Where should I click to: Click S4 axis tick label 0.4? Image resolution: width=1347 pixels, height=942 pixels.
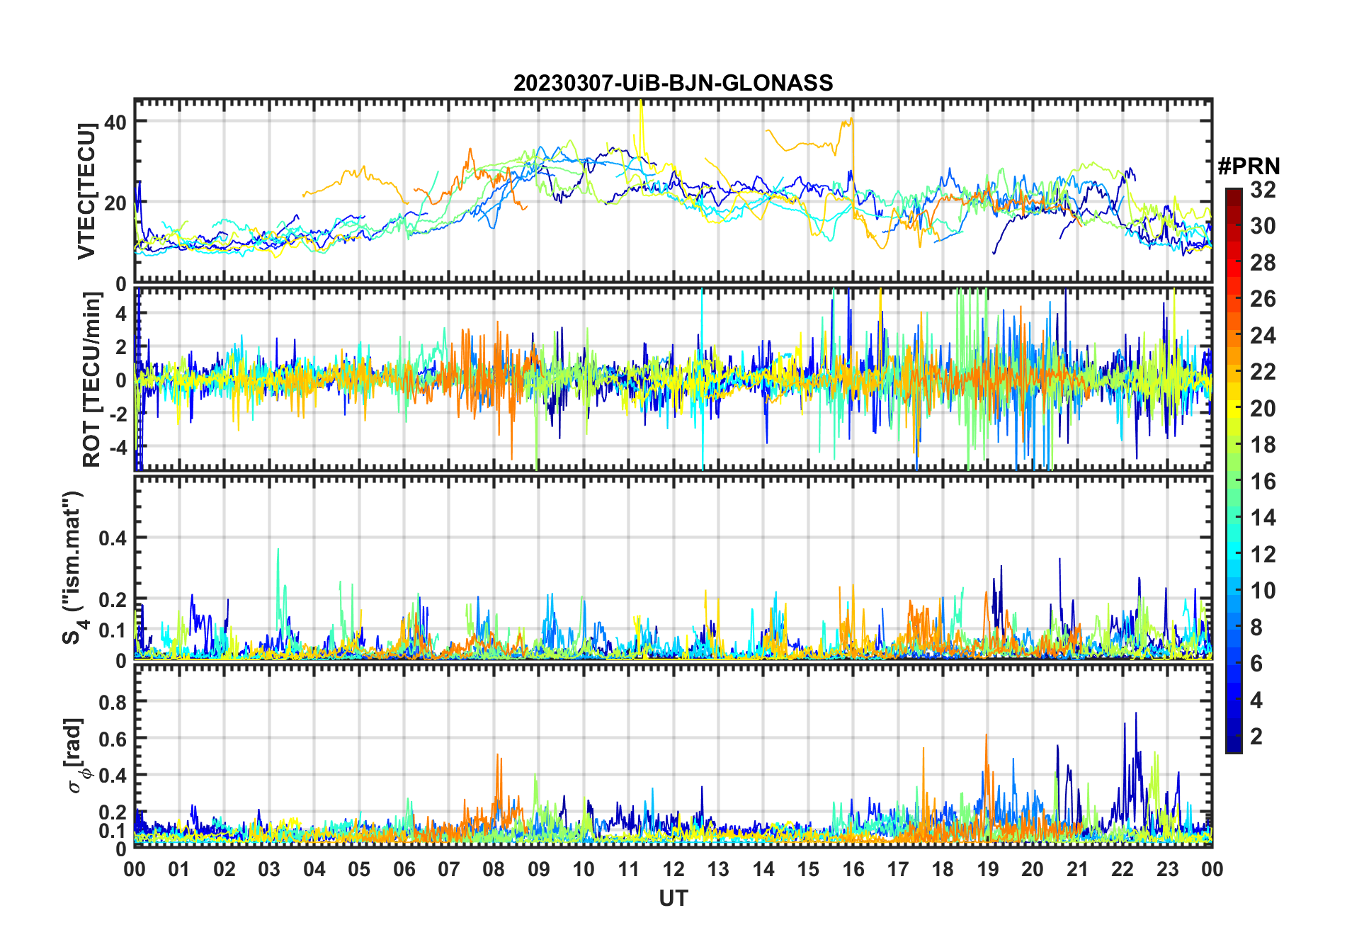coord(113,538)
